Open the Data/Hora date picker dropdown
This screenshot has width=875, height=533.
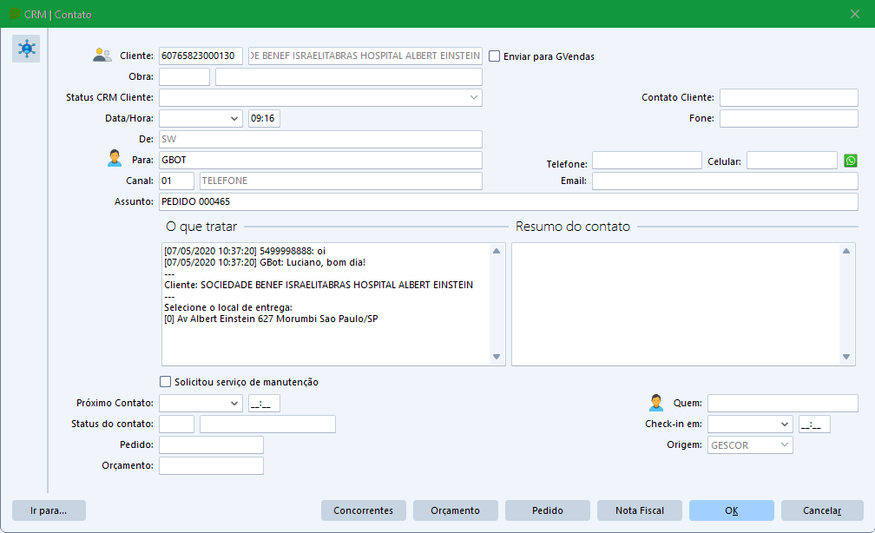click(234, 119)
